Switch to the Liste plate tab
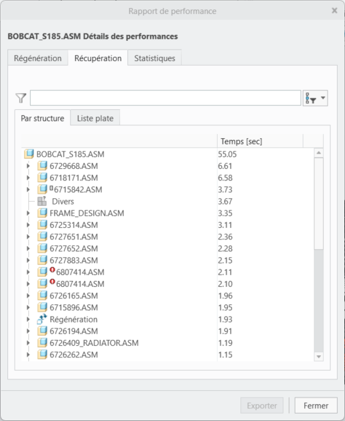The width and height of the screenshot is (345, 421). point(95,119)
